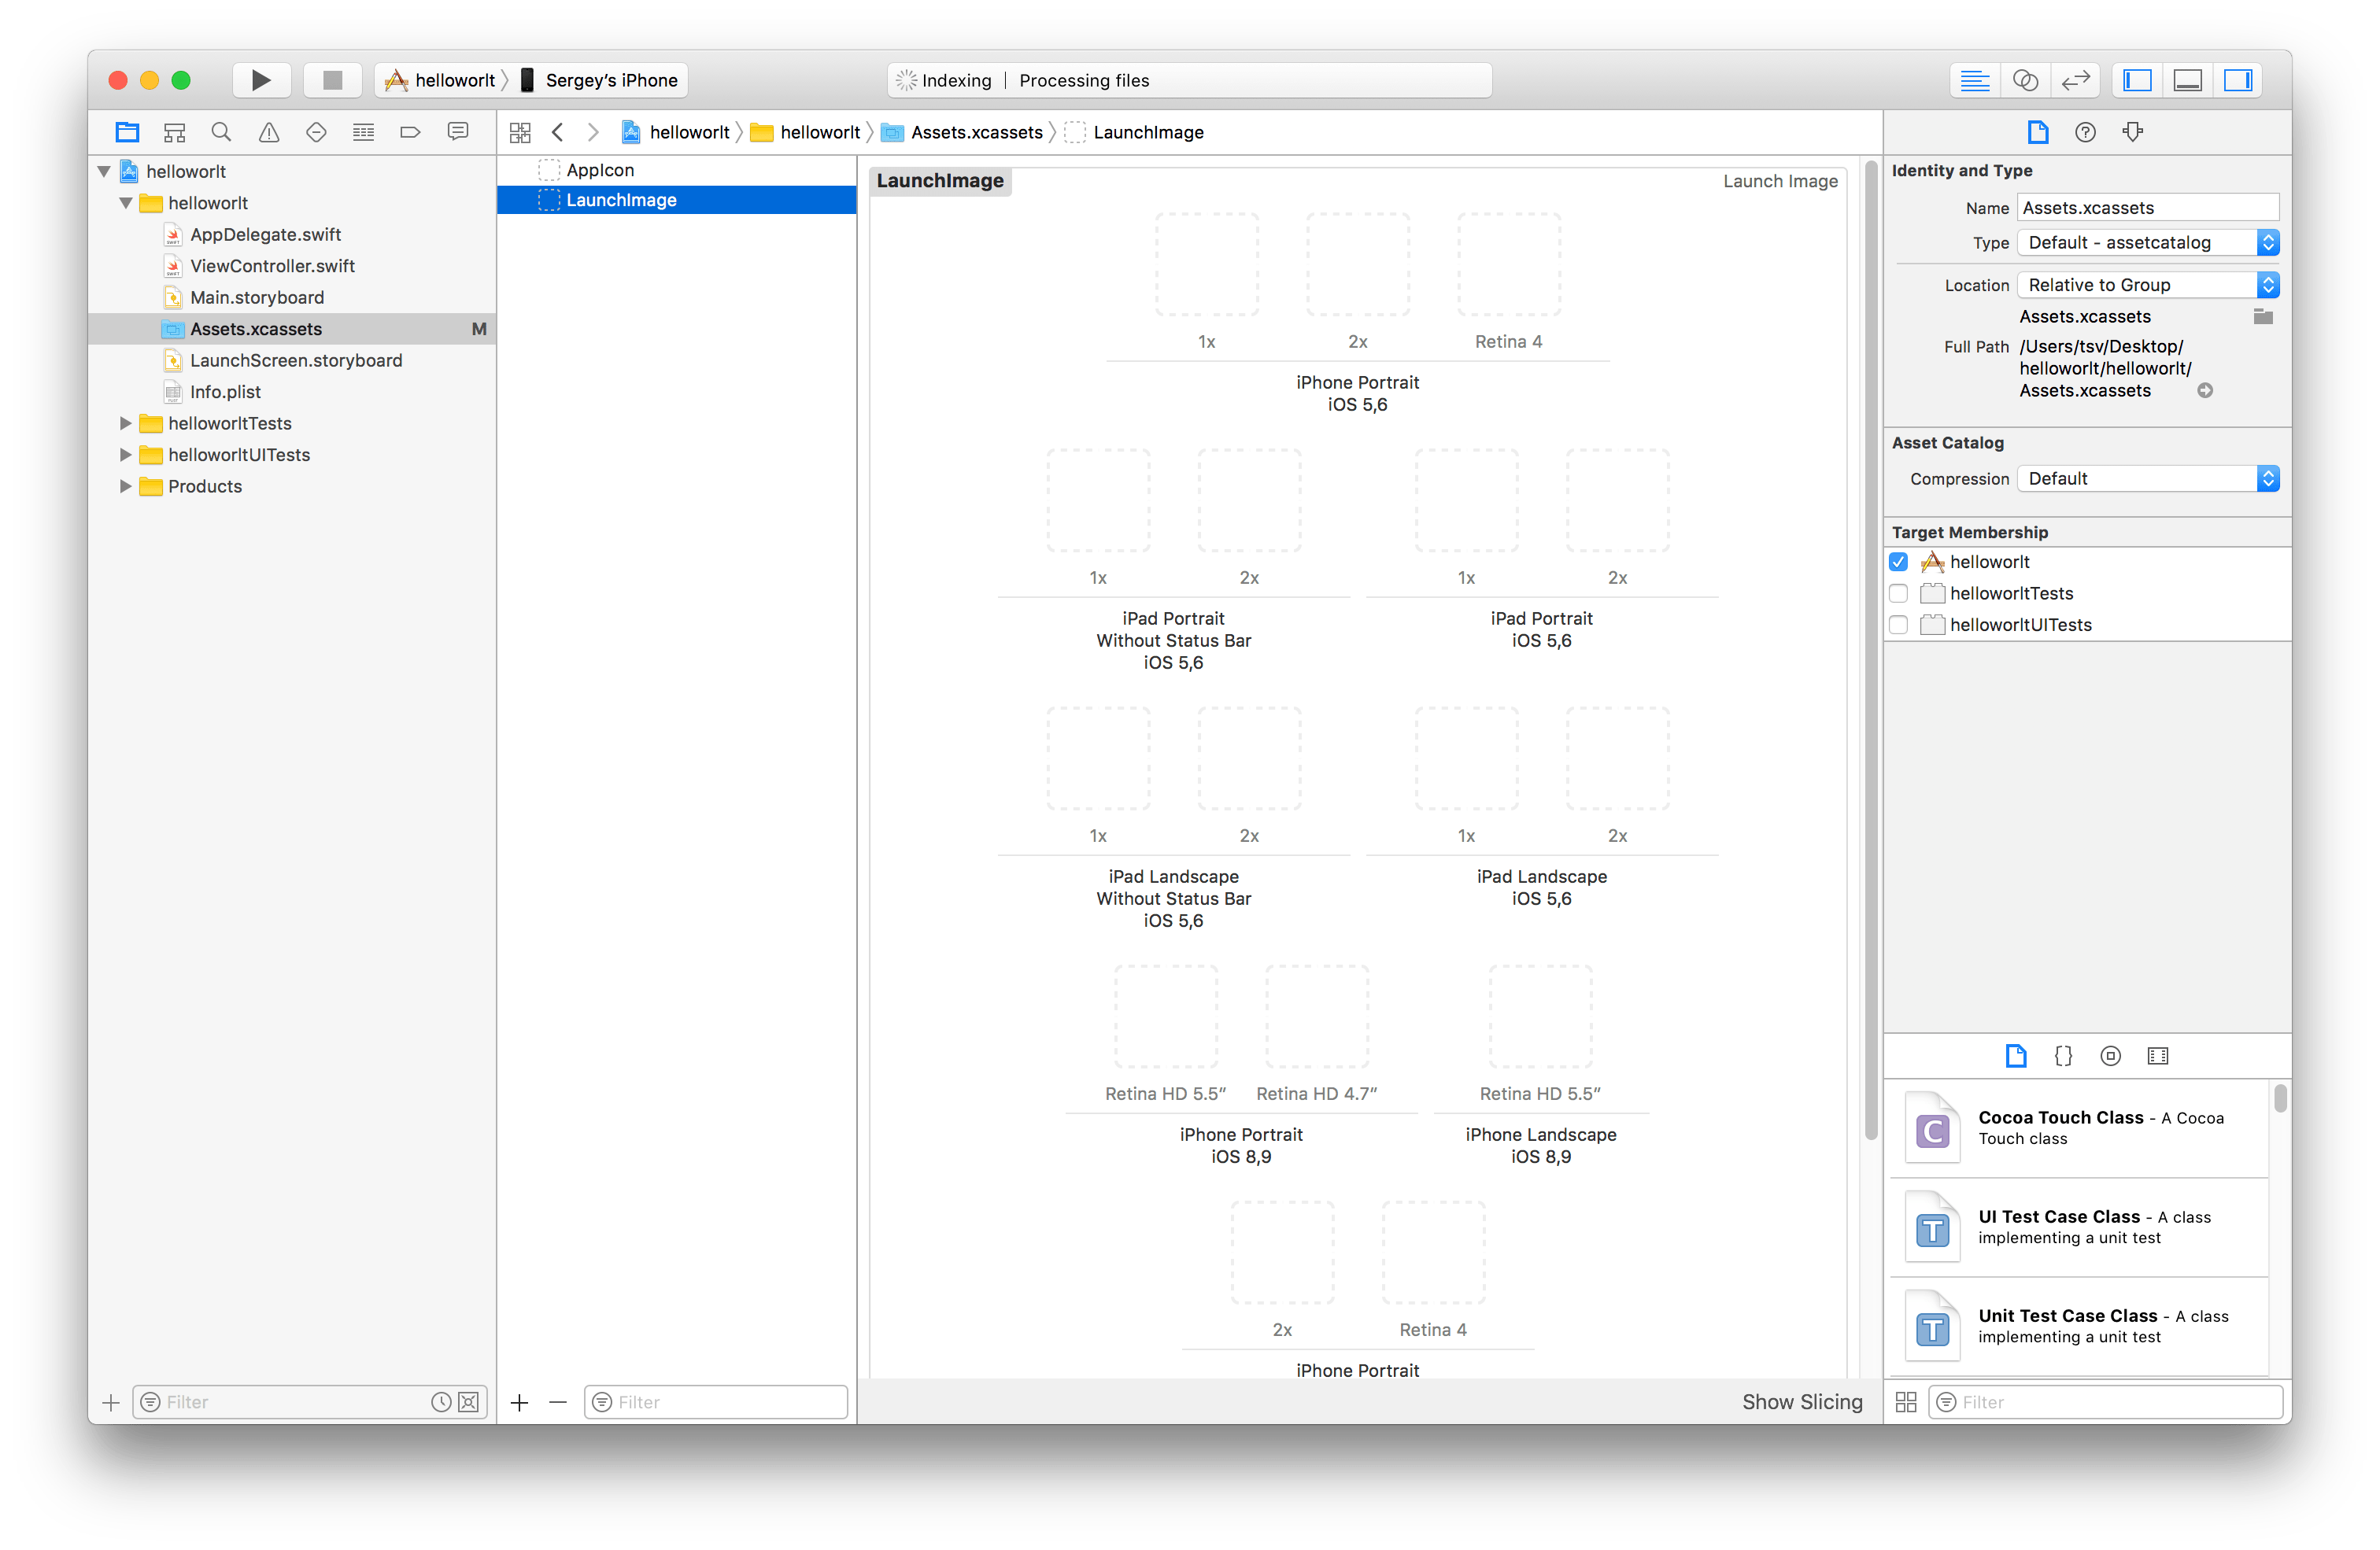Click the Run (play) button
The height and width of the screenshot is (1550, 2380).
point(261,80)
